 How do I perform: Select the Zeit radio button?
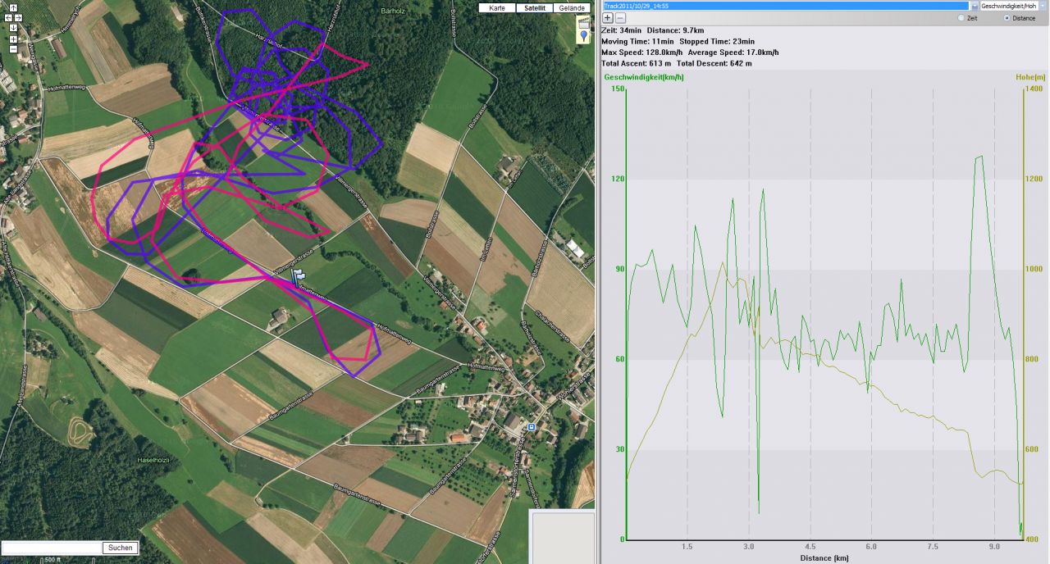(961, 17)
